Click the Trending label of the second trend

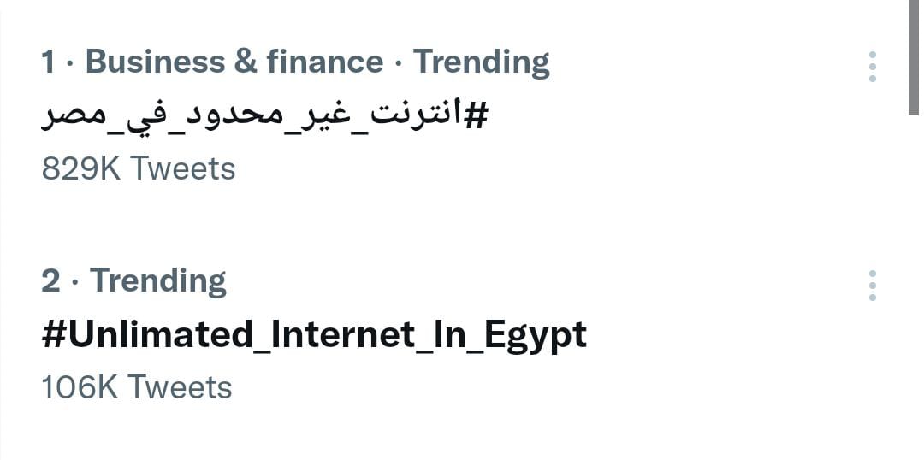(158, 280)
